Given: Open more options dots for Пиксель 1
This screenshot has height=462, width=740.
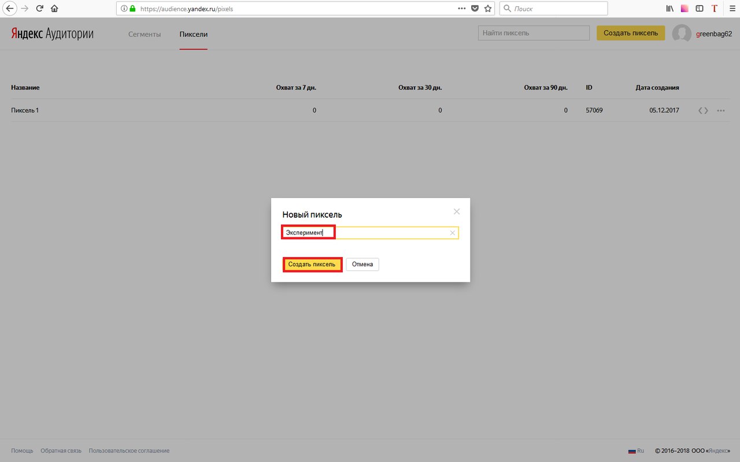Looking at the screenshot, I should coord(721,110).
